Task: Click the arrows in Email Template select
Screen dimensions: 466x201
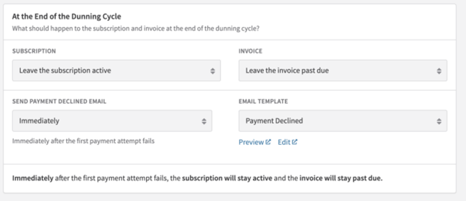Action: point(439,121)
